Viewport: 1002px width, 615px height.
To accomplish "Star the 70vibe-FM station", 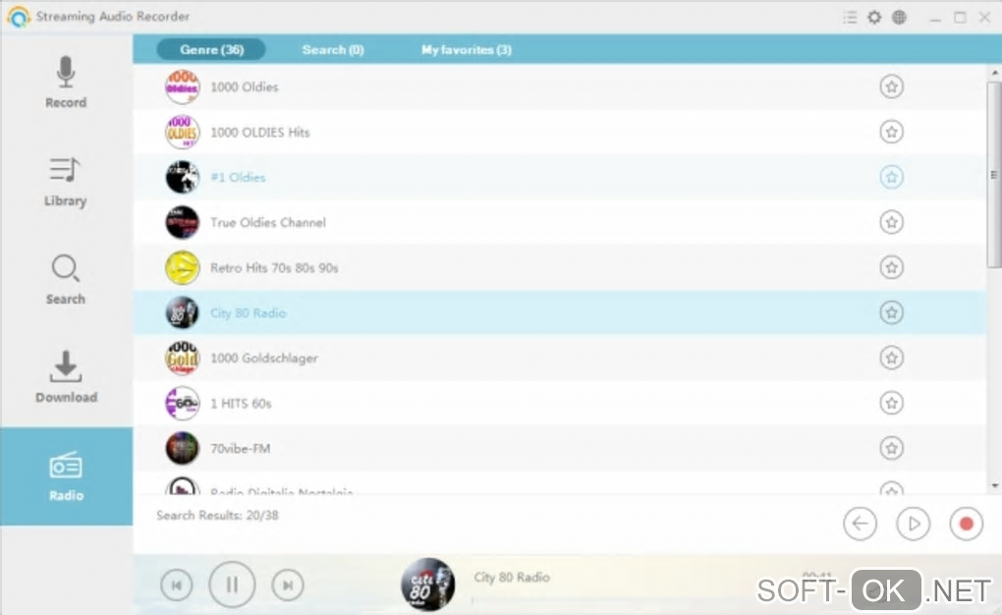I will coord(891,448).
